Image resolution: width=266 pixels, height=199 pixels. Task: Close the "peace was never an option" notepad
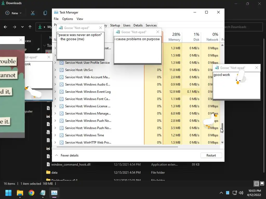click(x=101, y=28)
